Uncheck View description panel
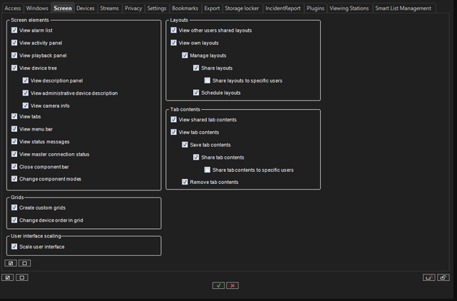The height and width of the screenshot is (301, 457). tap(26, 80)
